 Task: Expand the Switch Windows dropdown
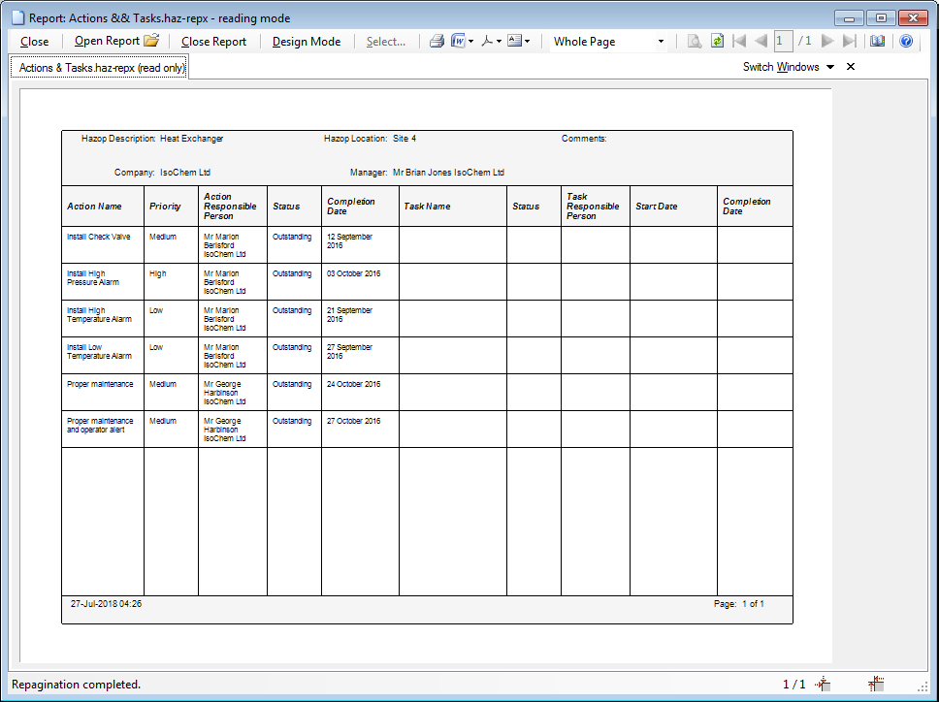coord(830,67)
